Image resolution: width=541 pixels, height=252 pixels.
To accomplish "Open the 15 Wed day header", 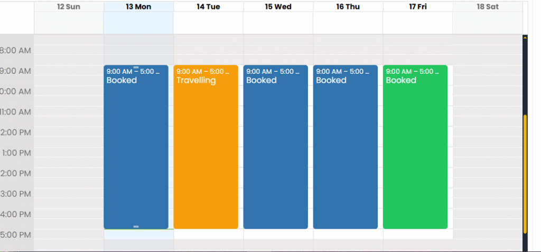I will (x=278, y=7).
